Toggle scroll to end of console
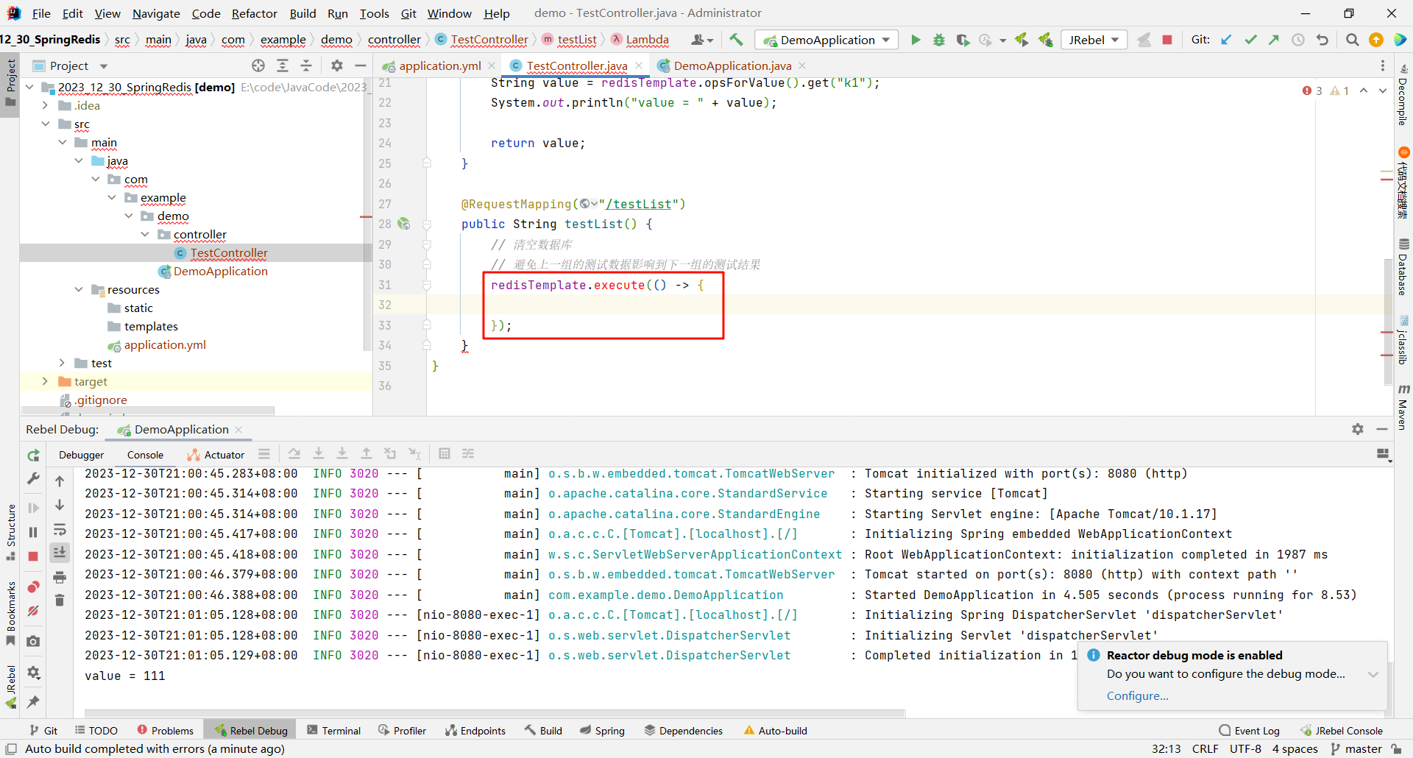 (60, 553)
